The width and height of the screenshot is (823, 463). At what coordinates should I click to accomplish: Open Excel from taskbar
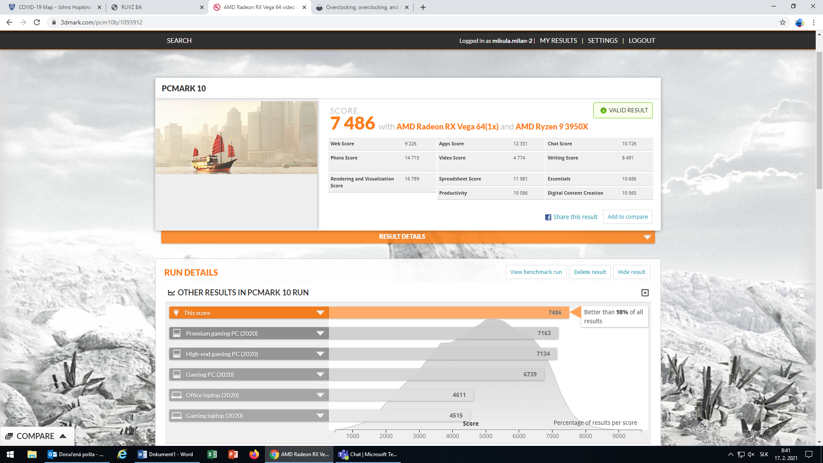point(212,454)
